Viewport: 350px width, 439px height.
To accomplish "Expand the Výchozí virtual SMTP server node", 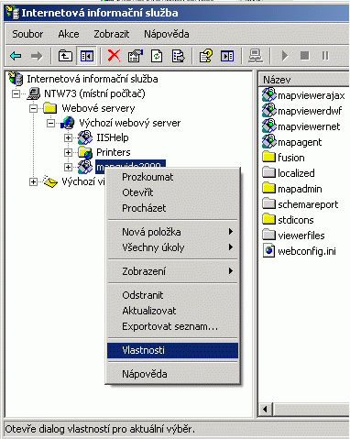I will [x=33, y=181].
